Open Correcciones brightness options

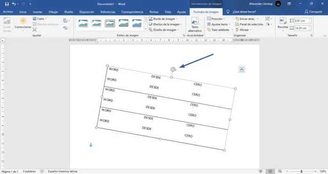click(x=23, y=24)
